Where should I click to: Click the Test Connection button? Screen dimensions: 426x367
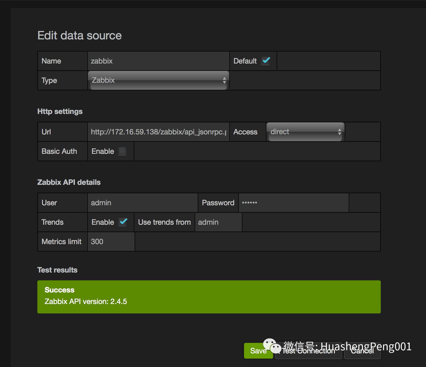[x=308, y=351]
